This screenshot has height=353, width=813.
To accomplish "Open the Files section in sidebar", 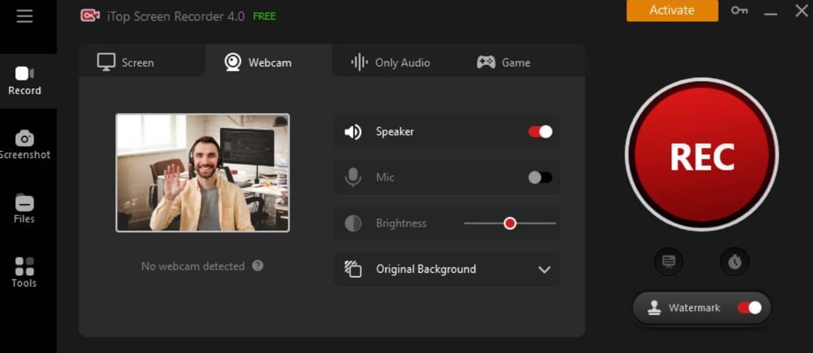I will click(24, 209).
